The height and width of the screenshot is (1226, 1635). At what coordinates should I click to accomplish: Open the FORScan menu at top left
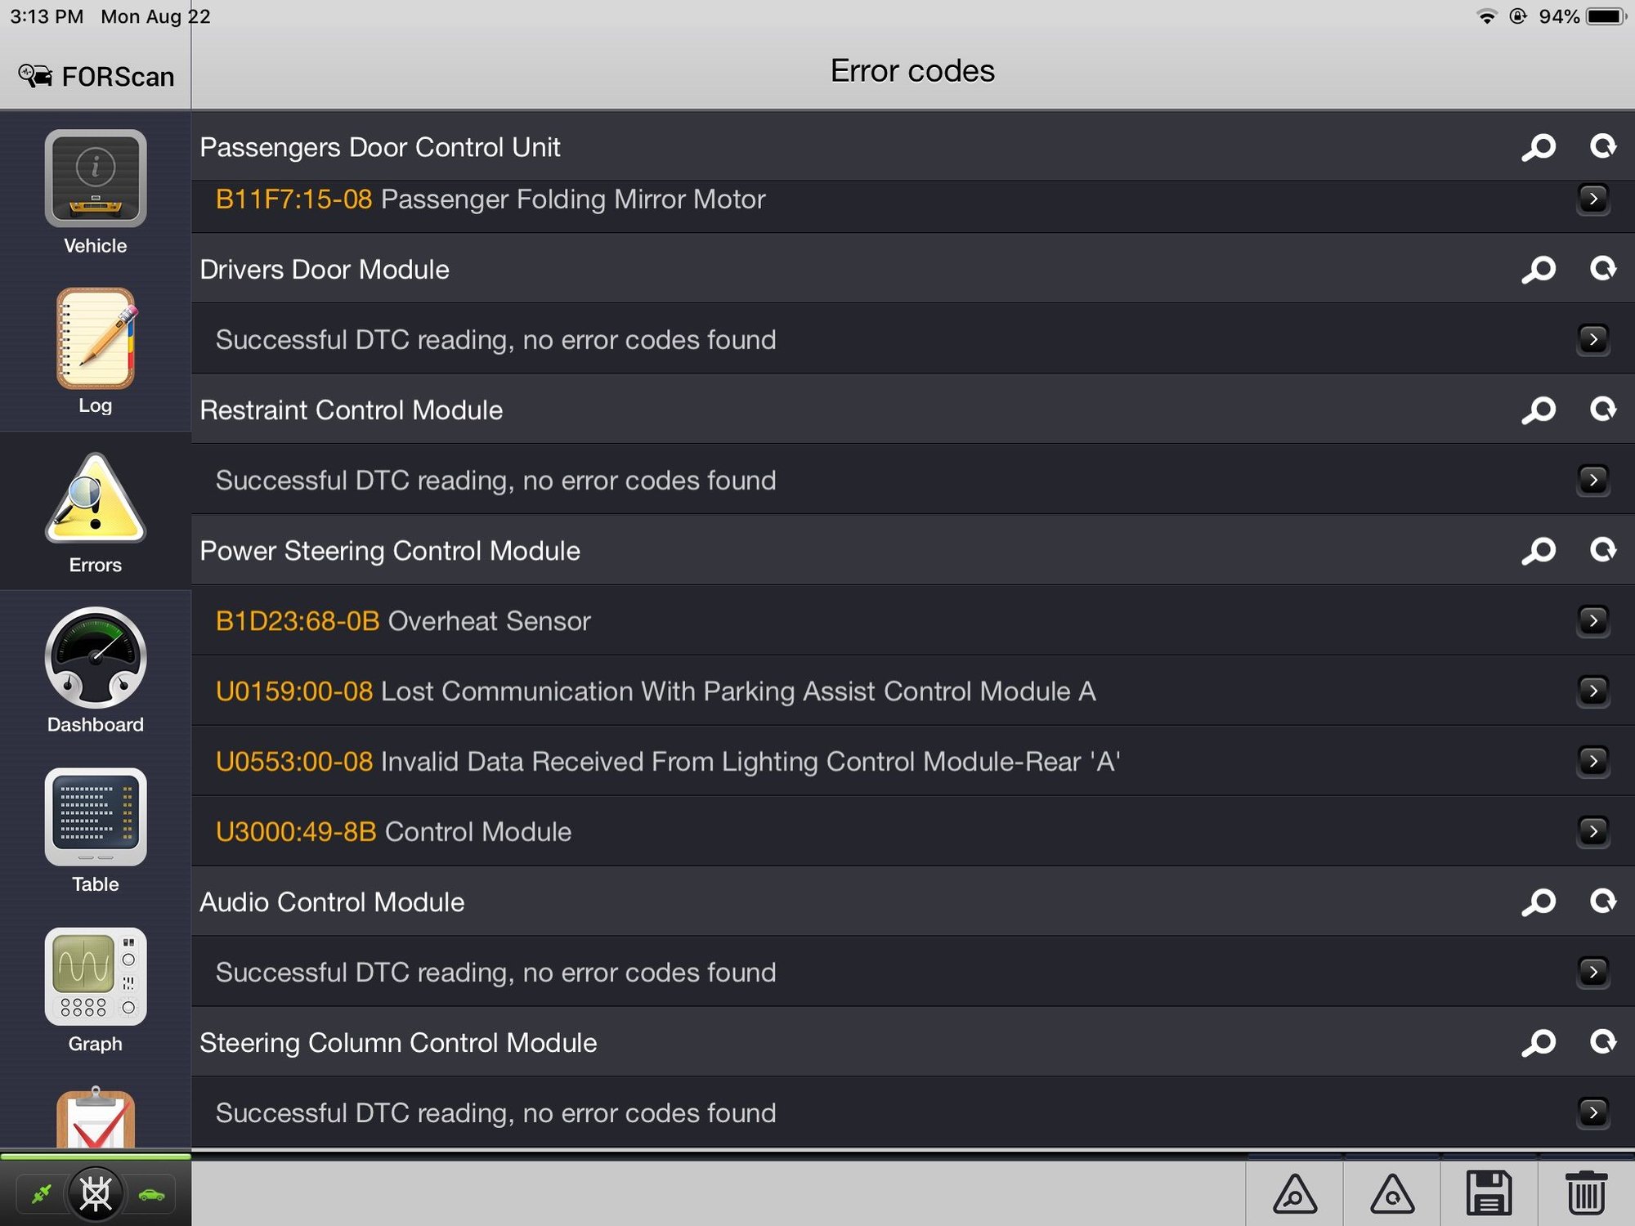click(x=95, y=75)
